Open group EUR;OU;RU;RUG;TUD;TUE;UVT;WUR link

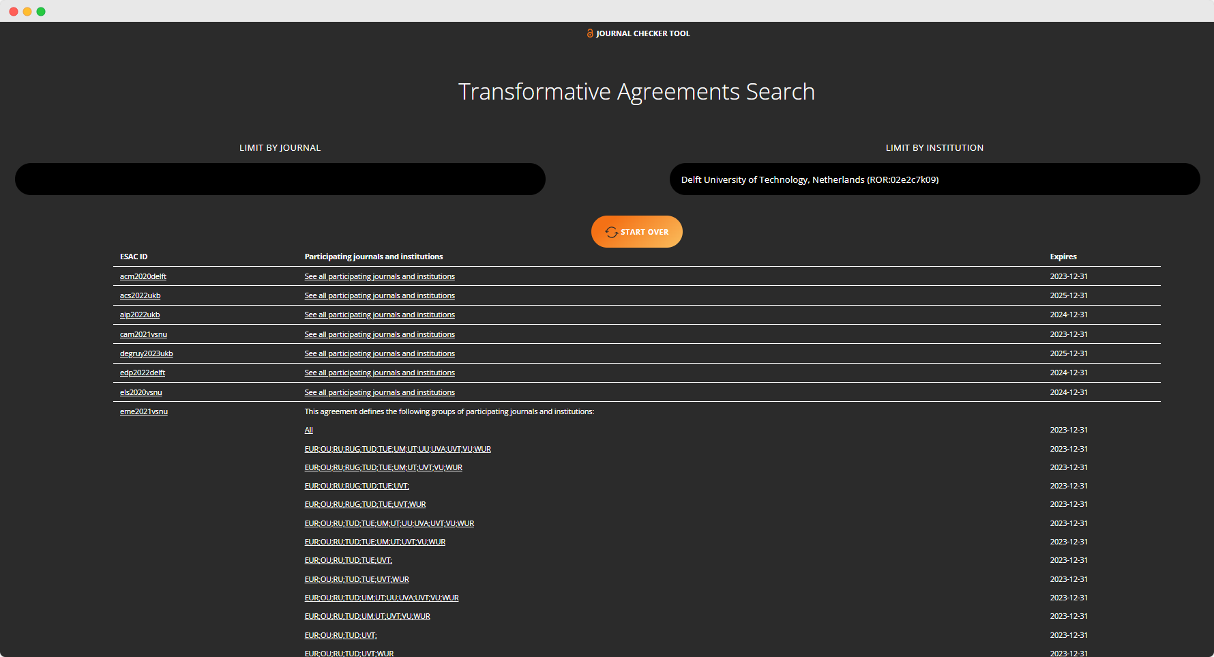366,504
